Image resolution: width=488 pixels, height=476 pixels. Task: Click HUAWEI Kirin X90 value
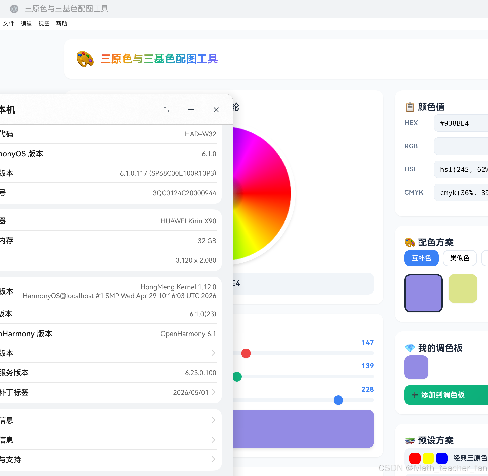coord(188,221)
